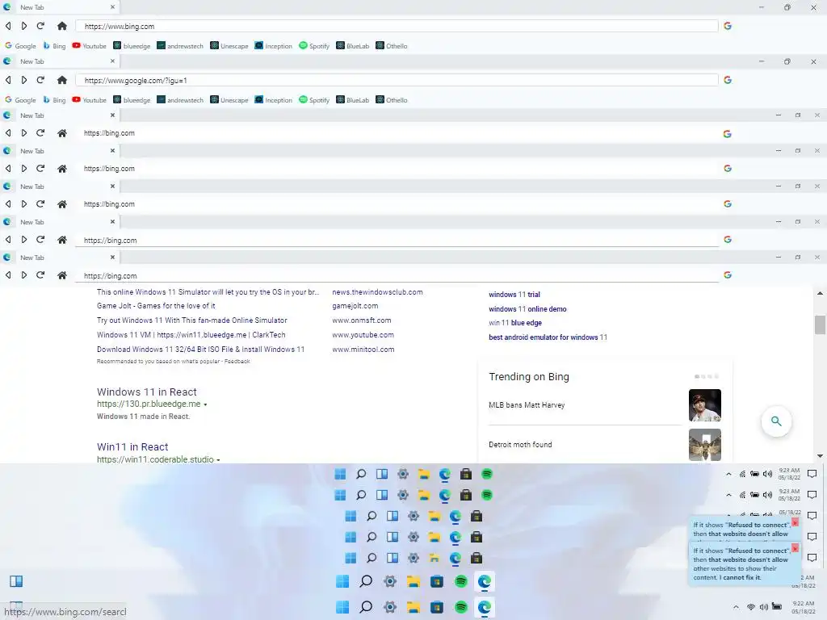Open 'Windows 11 VM | https://win11.blueedge.me' result
The image size is (827, 620).
pos(191,335)
